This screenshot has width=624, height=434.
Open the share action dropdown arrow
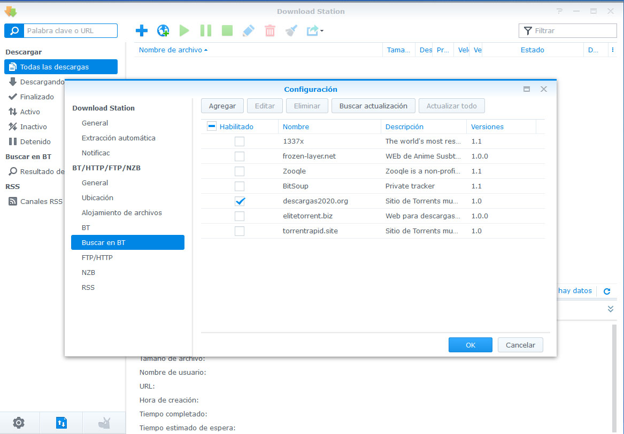point(322,31)
